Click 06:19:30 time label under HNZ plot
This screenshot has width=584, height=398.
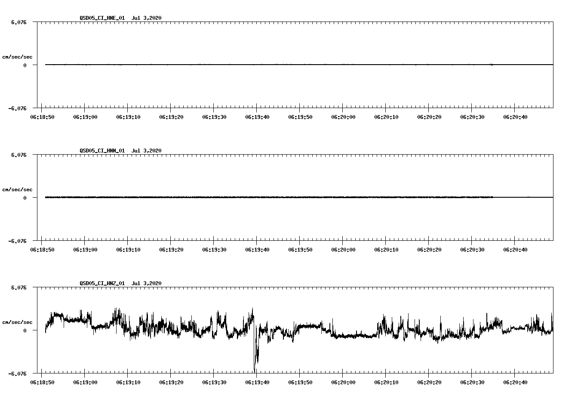coord(214,382)
